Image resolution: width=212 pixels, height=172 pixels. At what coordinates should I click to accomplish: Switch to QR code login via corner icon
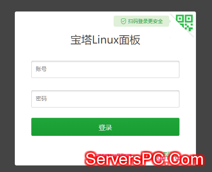(x=184, y=23)
